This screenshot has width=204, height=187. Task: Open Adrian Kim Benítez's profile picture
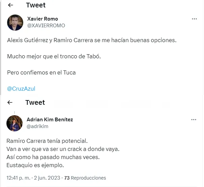click(x=14, y=123)
